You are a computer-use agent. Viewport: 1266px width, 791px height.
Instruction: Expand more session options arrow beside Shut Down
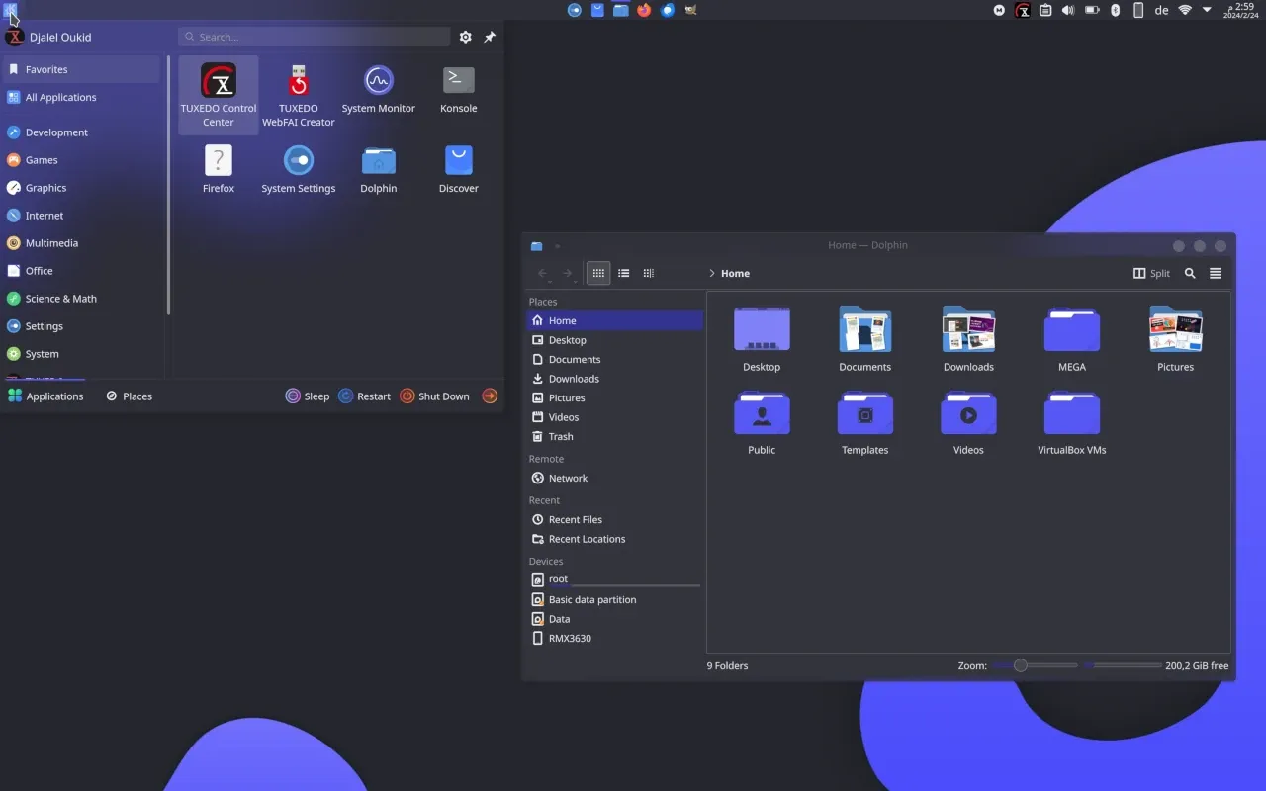[x=490, y=396]
